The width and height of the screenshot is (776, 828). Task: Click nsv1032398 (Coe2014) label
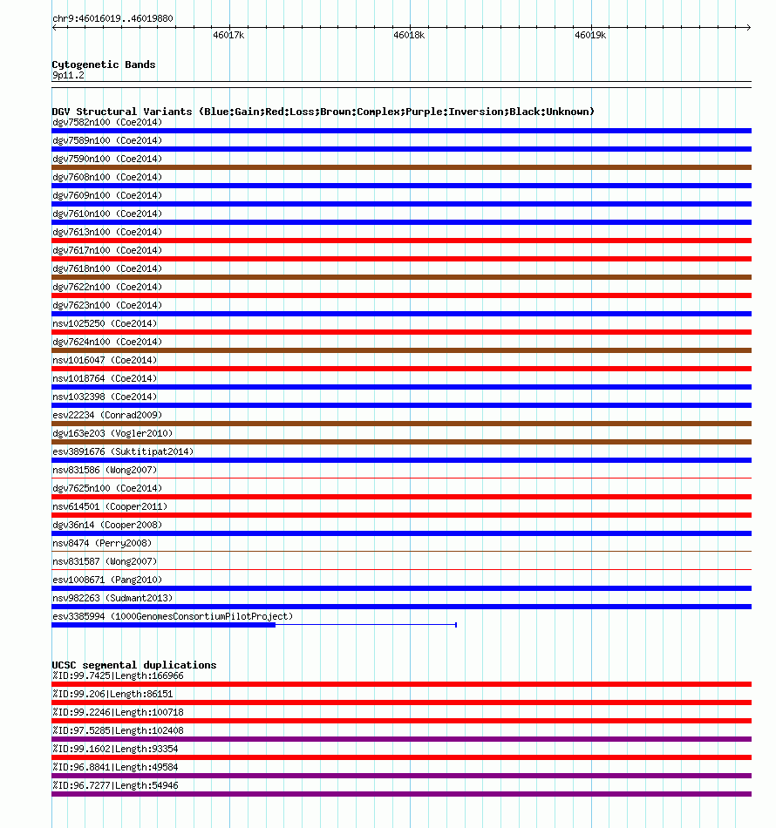105,397
